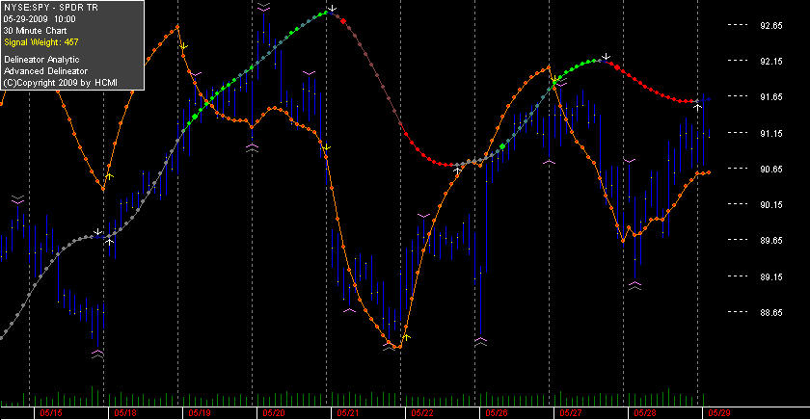
Task: Select the 05/29 date marker
Action: [x=719, y=413]
